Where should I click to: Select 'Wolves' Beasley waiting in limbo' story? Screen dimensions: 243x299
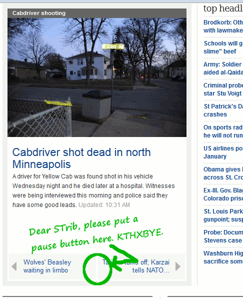click(x=47, y=266)
